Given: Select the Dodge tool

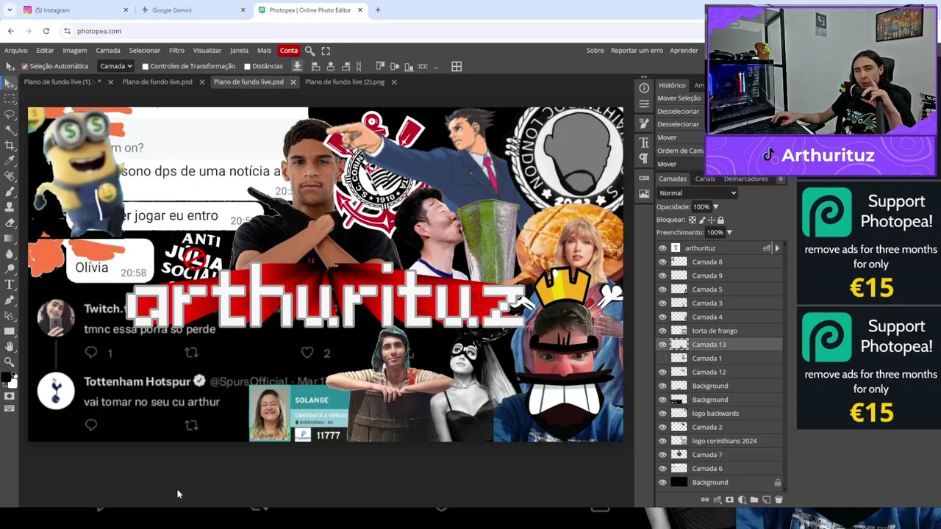Looking at the screenshot, I should tap(10, 268).
